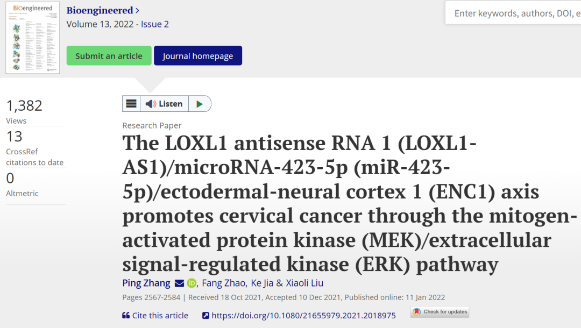Open author Ke Jia's profile link

click(262, 283)
